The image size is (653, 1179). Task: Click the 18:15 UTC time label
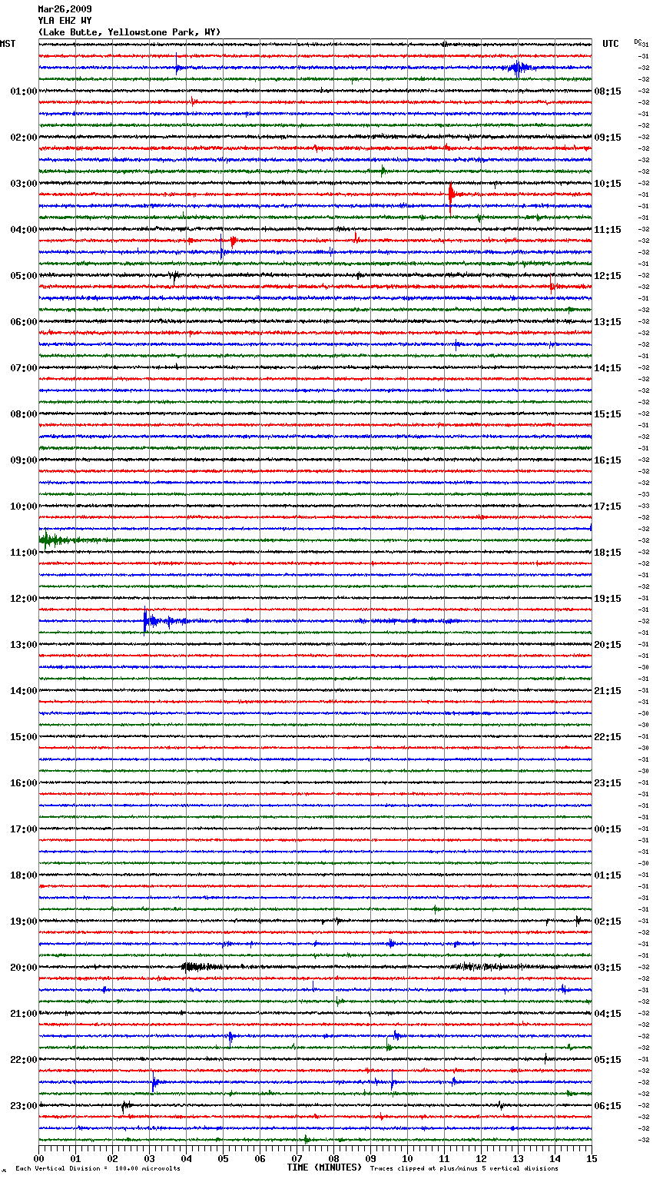pyautogui.click(x=608, y=553)
